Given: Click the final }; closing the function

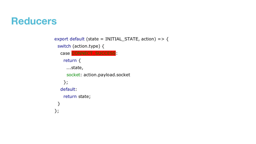Looking at the screenshot, I should tap(57, 111).
